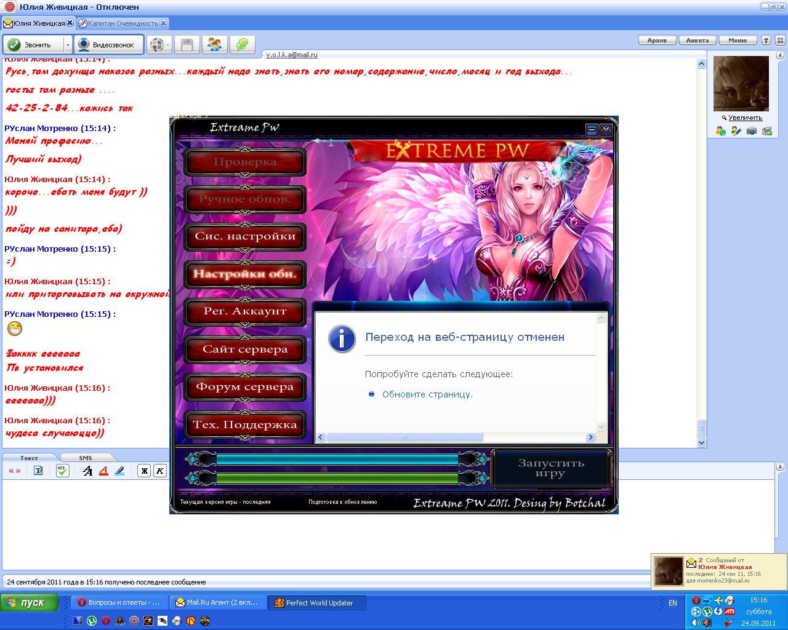The image size is (788, 630).
Task: Click the green update progress bar
Action: (x=337, y=478)
